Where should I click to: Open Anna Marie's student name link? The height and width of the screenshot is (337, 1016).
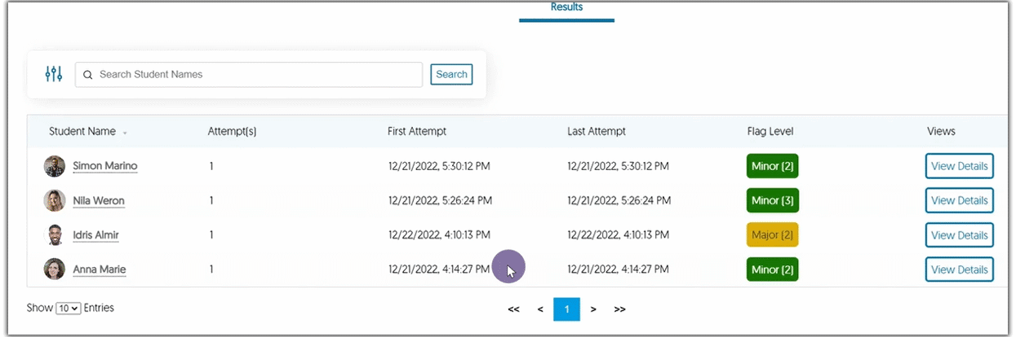100,269
